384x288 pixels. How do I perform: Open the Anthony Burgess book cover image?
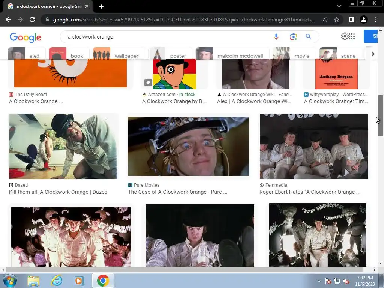coord(336,74)
